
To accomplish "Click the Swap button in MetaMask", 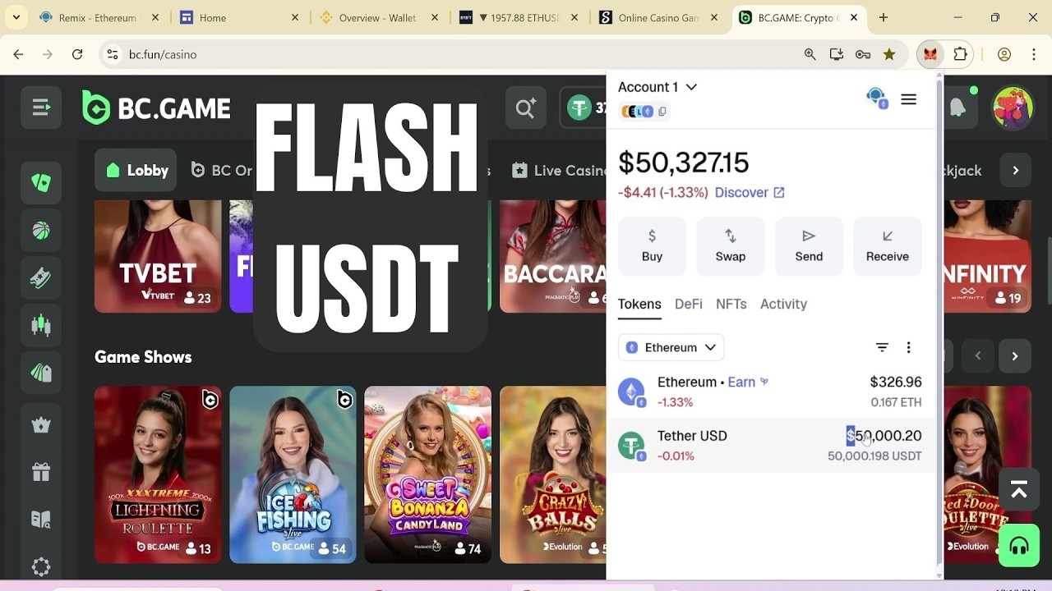I will tap(731, 246).
